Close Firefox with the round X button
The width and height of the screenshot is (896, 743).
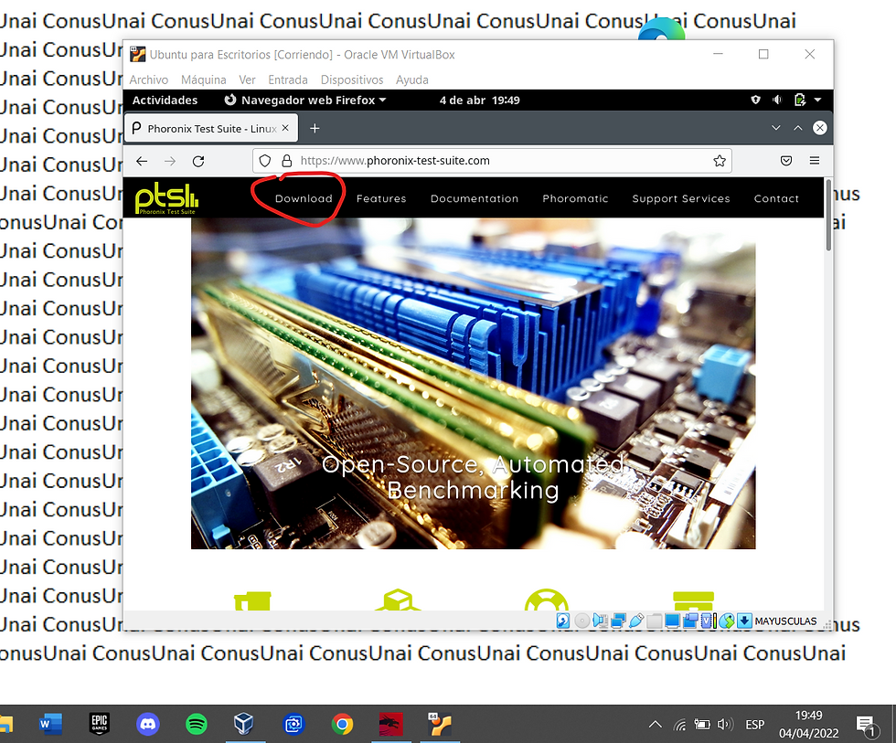pyautogui.click(x=819, y=128)
